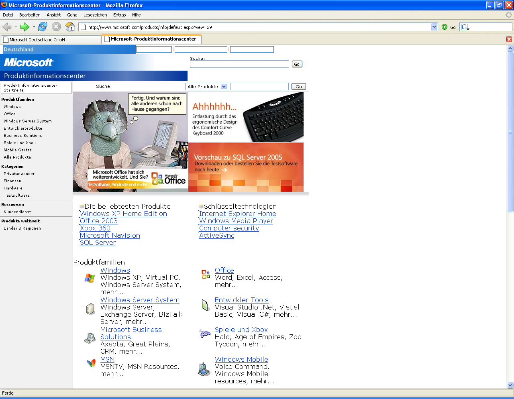Click the scrollbar up arrow
Screen dimensions: 514x399
click(x=510, y=48)
